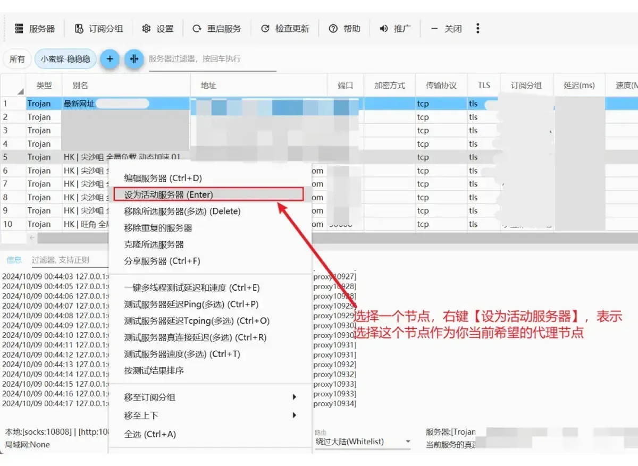Switch to the 小蜜蜂-稳稳稳 group tab
The height and width of the screenshot is (466, 638).
[65, 59]
